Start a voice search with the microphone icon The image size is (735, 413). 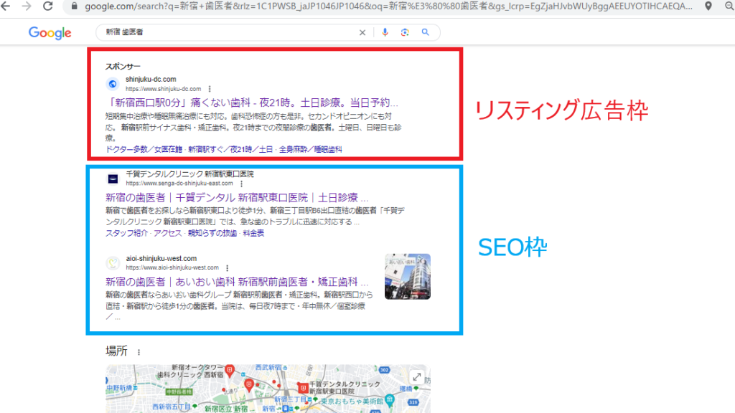[385, 32]
